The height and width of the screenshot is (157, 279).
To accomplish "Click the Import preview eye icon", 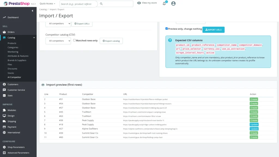I will click(43, 85).
